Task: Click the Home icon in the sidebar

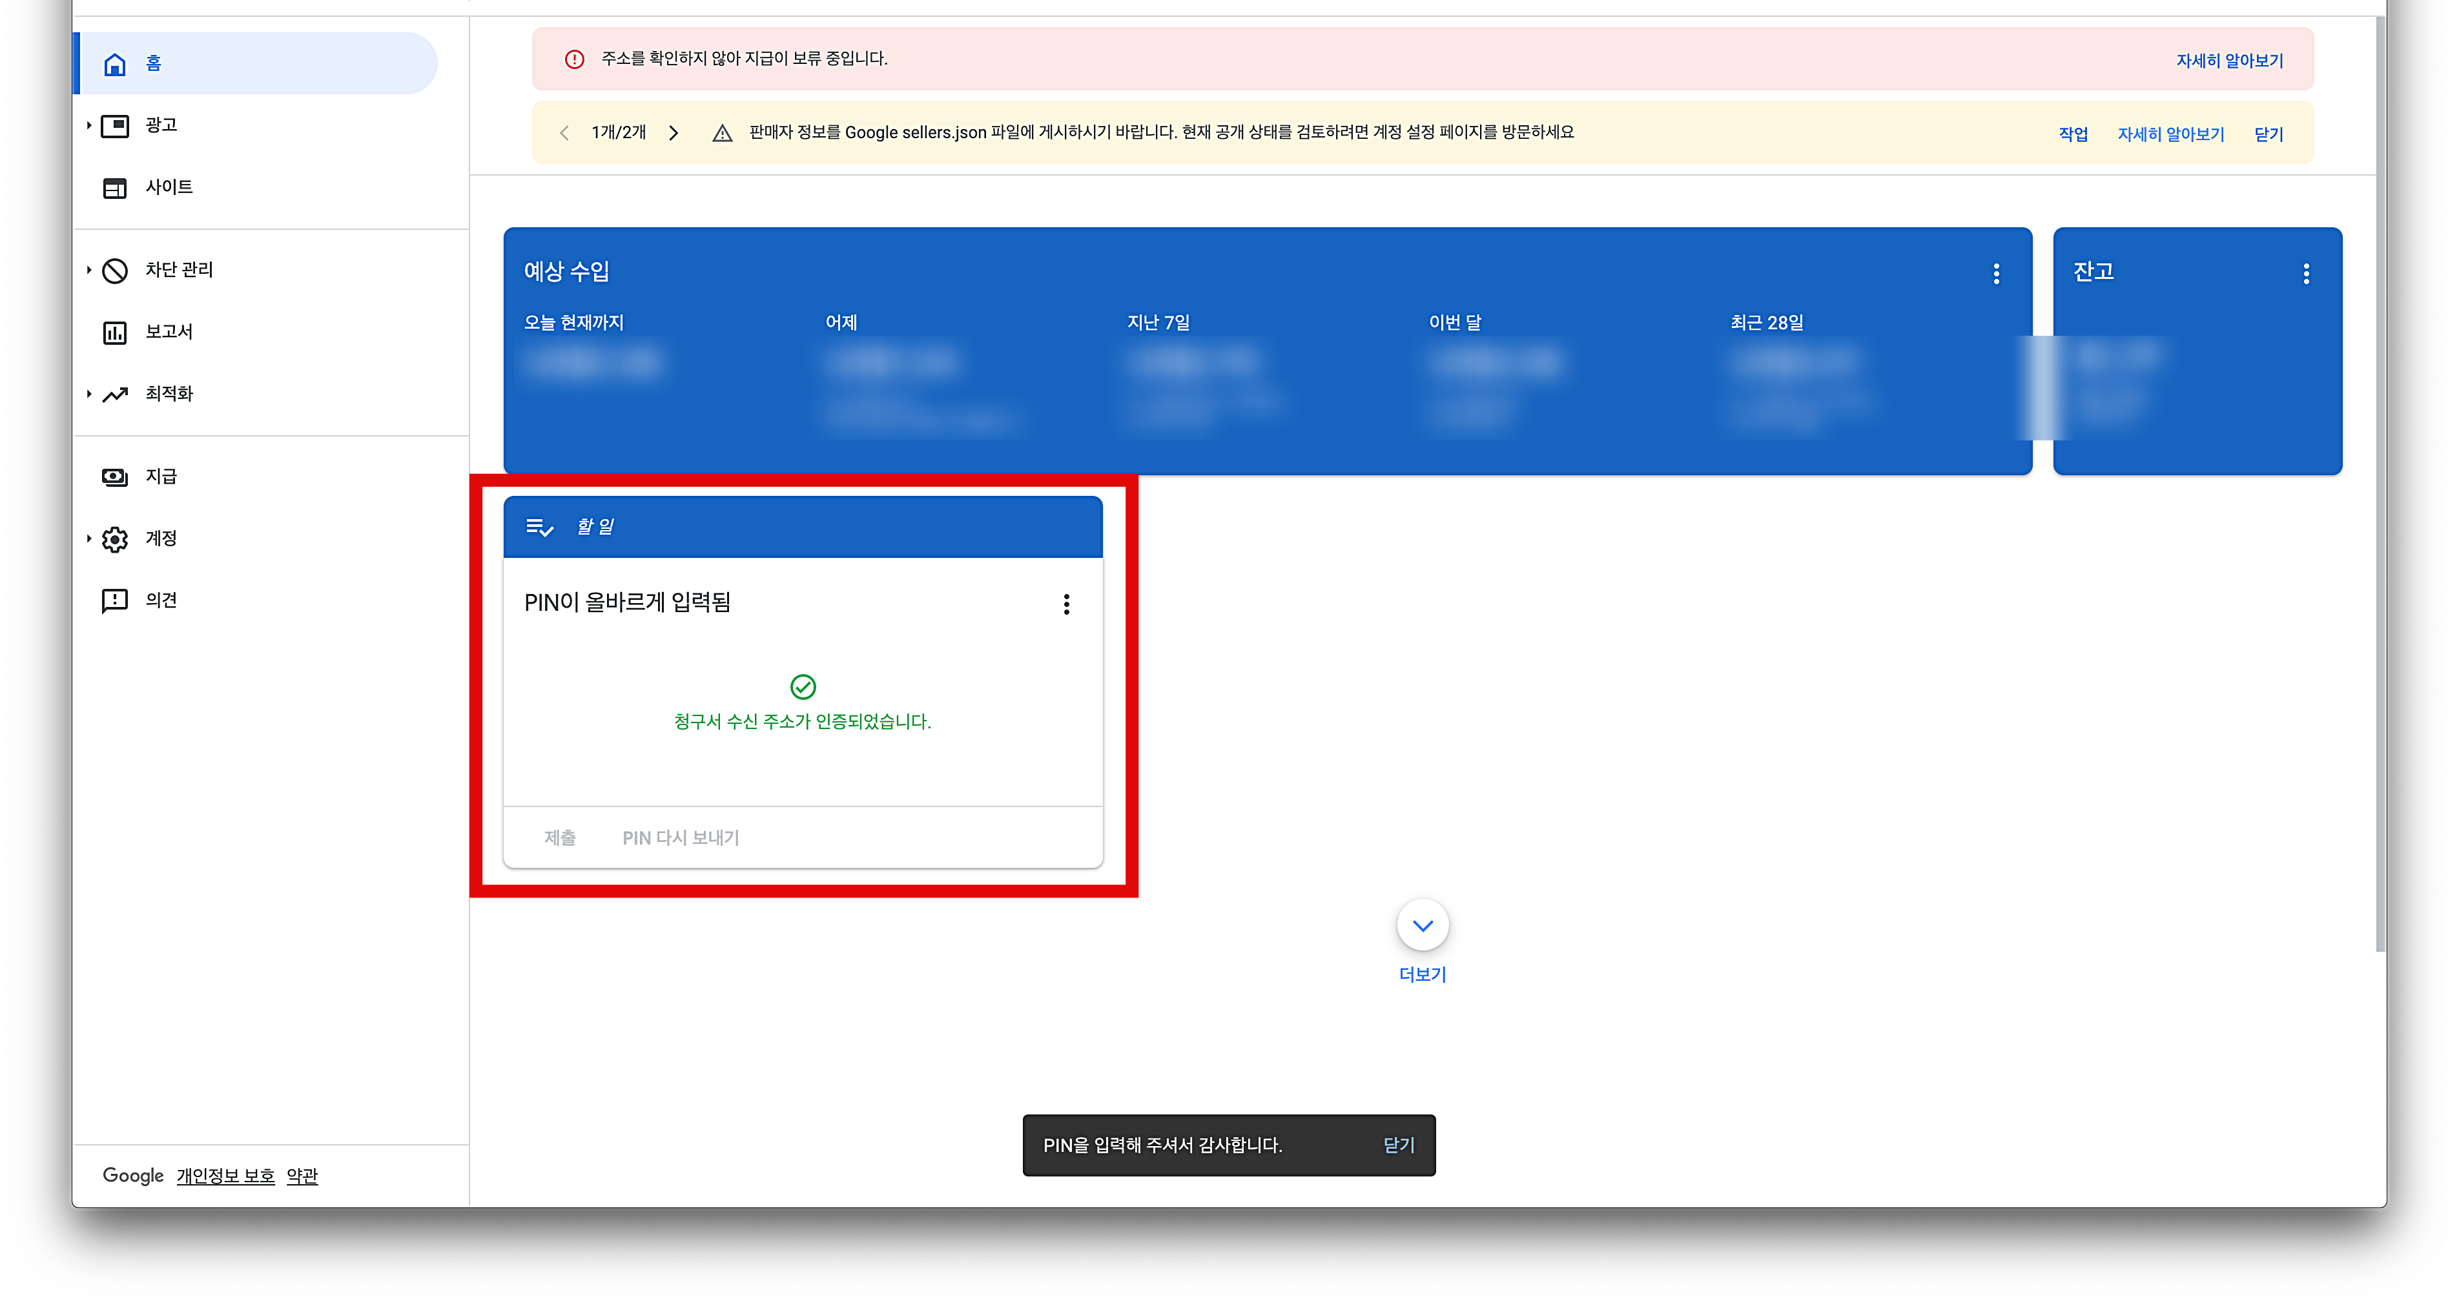Action: (114, 64)
